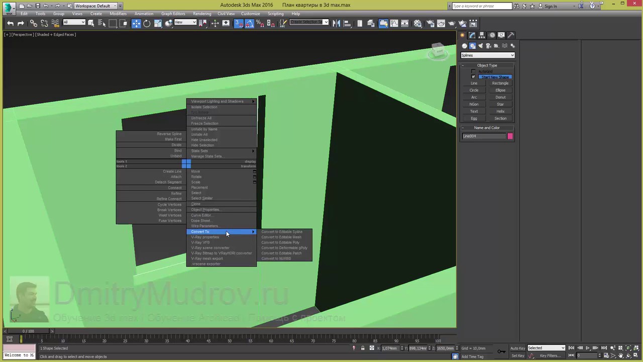Click the Rectangle shape button
Screen dimensions: 643x362
500,83
